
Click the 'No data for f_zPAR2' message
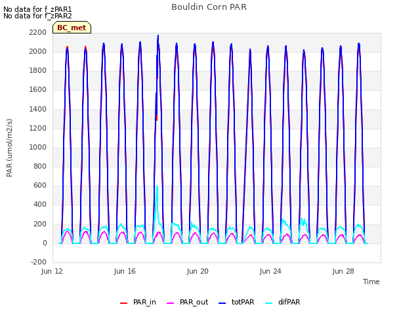(37, 16)
